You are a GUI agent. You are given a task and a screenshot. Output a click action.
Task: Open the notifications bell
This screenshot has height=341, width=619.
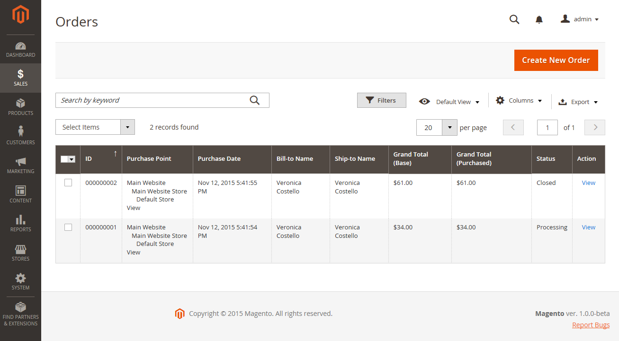539,19
